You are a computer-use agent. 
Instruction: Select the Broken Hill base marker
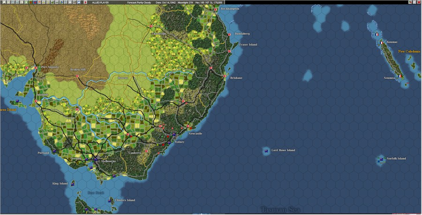pyautogui.click(x=77, y=76)
